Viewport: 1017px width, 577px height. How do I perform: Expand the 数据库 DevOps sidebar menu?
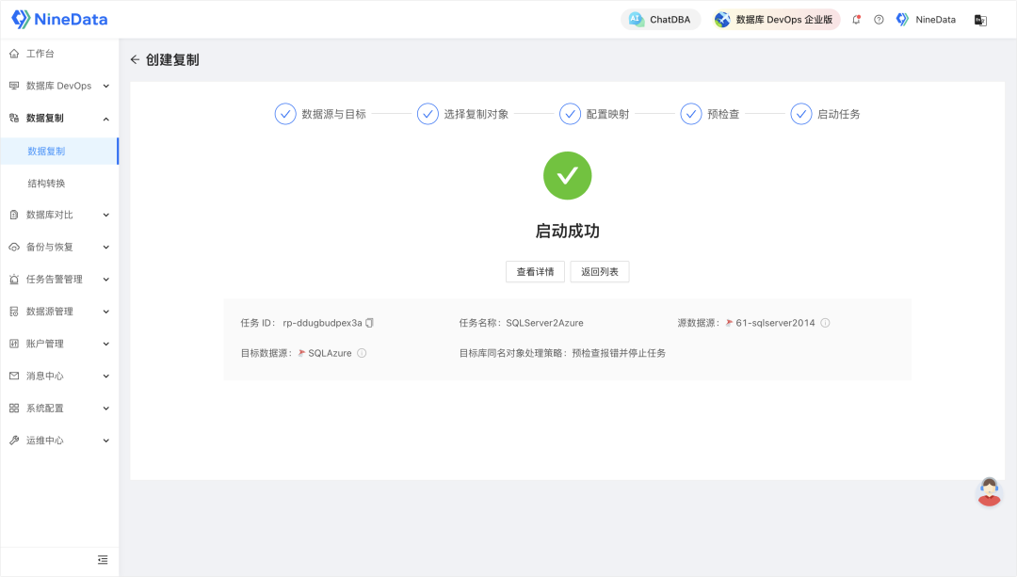(59, 86)
